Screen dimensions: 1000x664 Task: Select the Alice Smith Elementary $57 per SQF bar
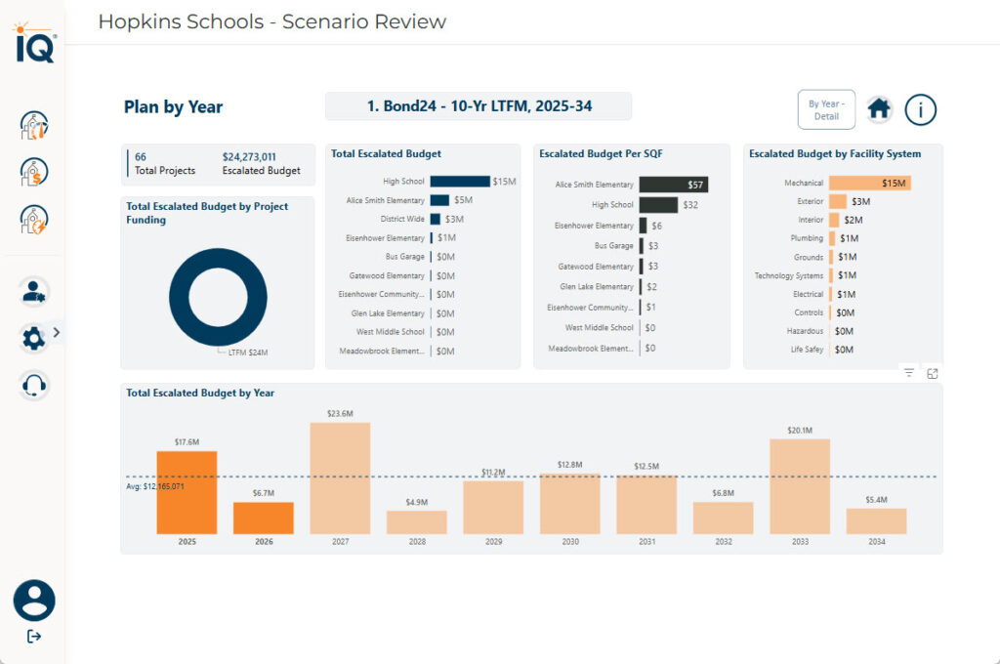click(x=674, y=185)
